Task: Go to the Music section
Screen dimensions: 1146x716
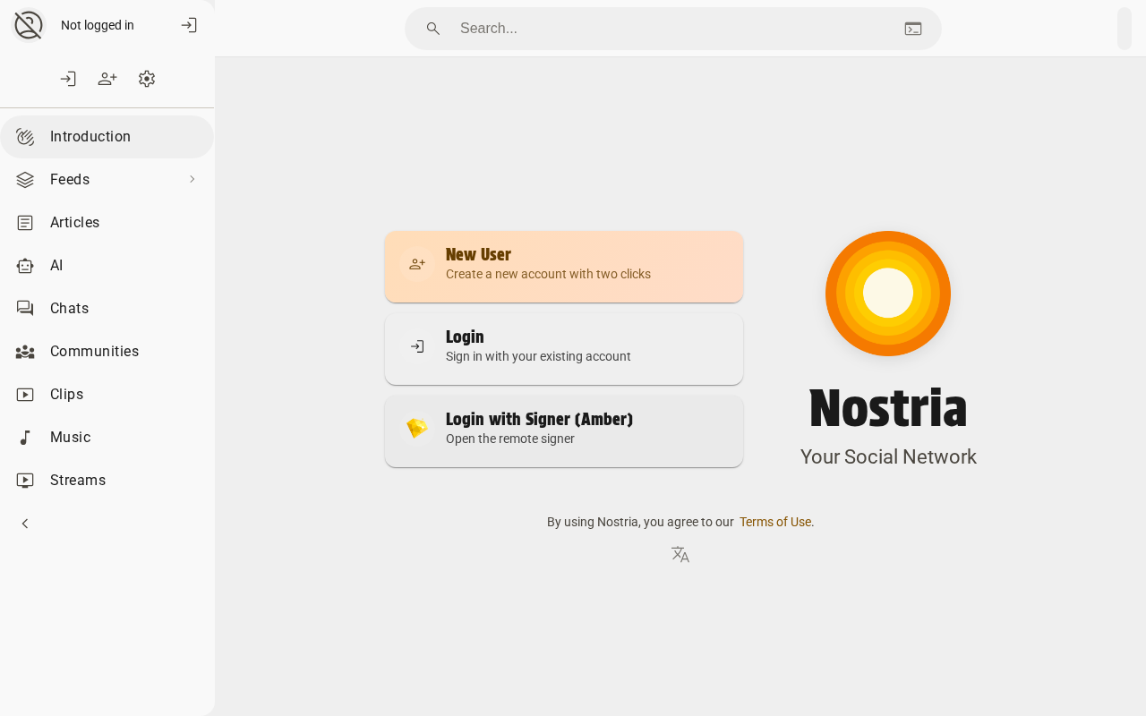Action: coord(107,438)
